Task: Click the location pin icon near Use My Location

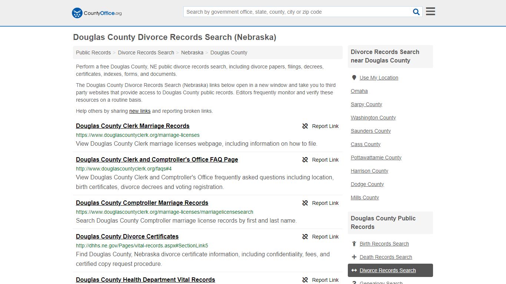Action: tap(354, 78)
